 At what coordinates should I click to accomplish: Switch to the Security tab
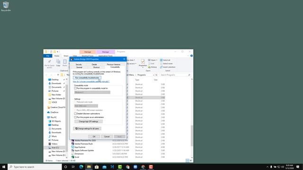coord(79,65)
